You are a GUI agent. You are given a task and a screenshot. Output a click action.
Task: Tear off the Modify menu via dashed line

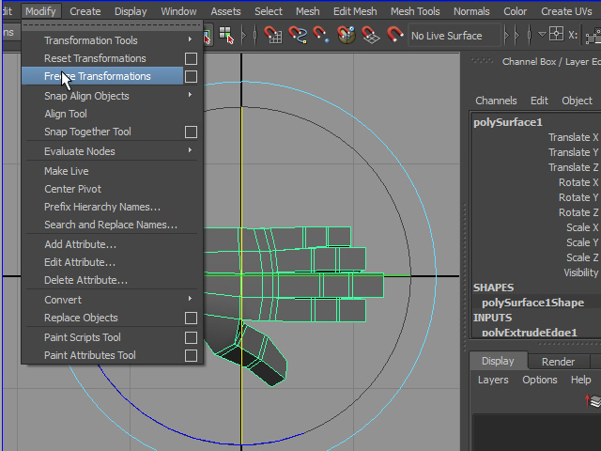pos(112,25)
